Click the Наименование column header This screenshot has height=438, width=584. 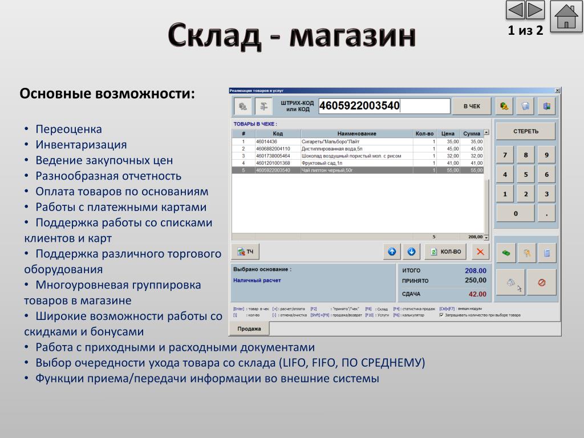coord(357,133)
